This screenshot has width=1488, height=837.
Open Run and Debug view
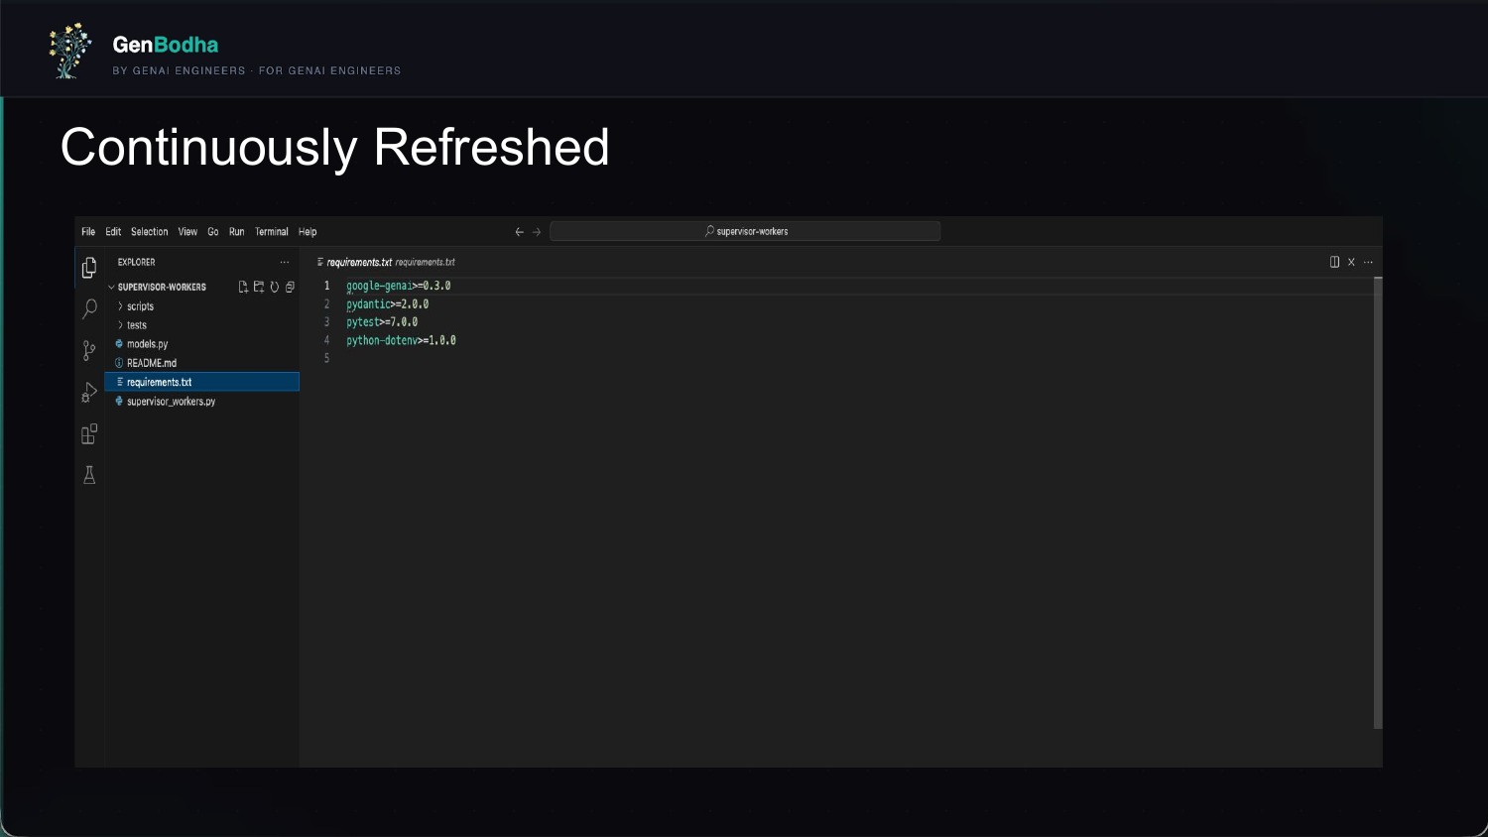coord(89,393)
